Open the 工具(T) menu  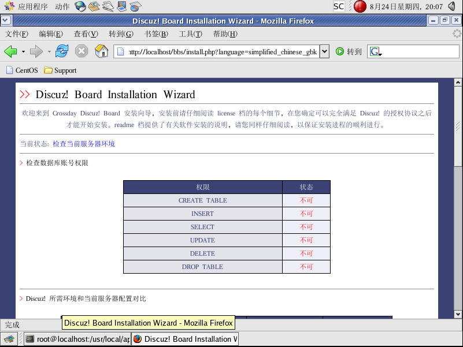[x=190, y=34]
